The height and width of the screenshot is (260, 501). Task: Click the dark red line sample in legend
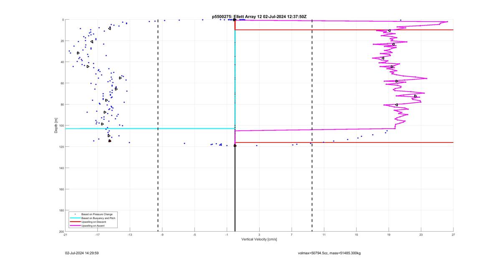pos(75,222)
